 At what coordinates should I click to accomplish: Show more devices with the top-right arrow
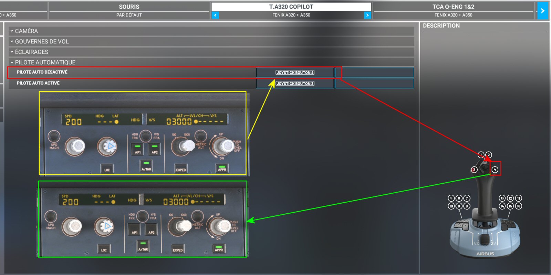click(543, 11)
